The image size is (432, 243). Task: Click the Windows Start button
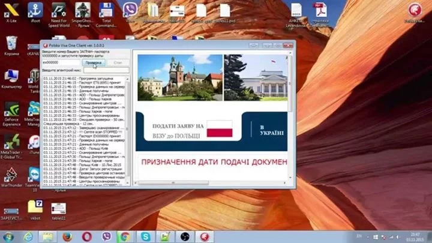coord(8,236)
